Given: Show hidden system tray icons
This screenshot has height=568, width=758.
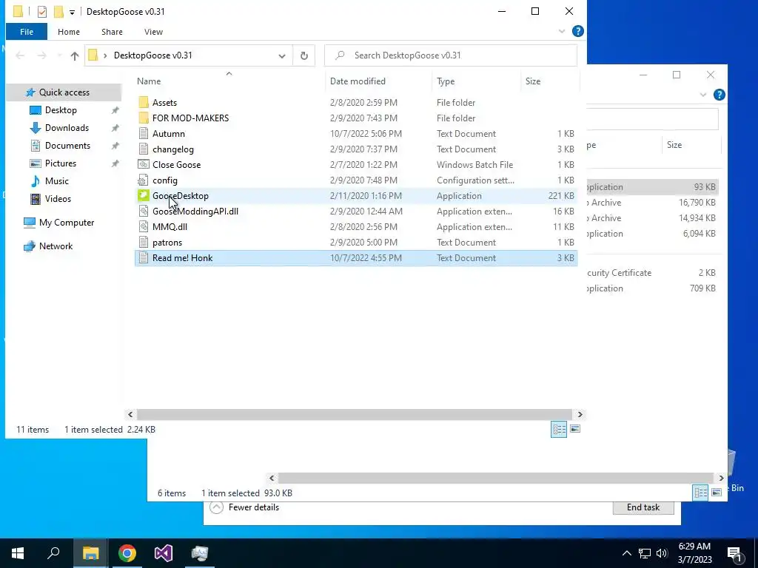Looking at the screenshot, I should point(626,553).
